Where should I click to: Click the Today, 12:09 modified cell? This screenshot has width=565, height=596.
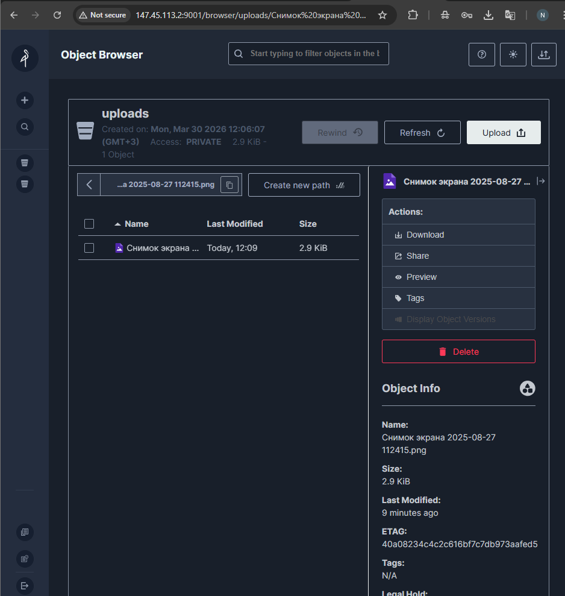pyautogui.click(x=233, y=248)
